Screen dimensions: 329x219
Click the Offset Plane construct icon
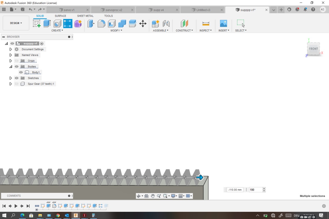tap(184, 24)
